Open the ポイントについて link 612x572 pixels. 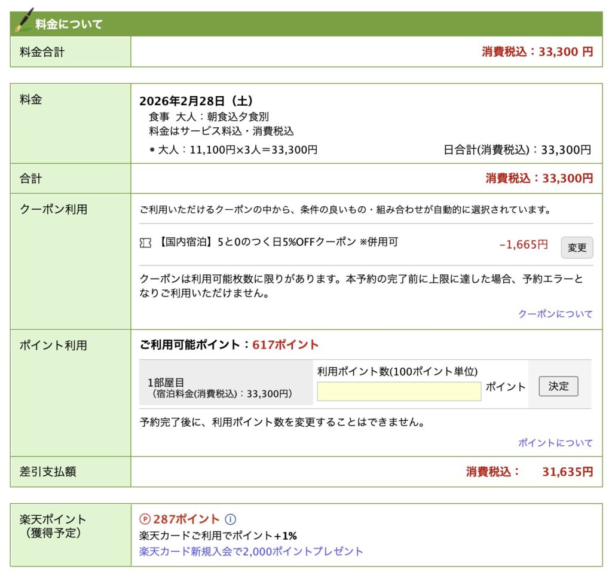[555, 443]
